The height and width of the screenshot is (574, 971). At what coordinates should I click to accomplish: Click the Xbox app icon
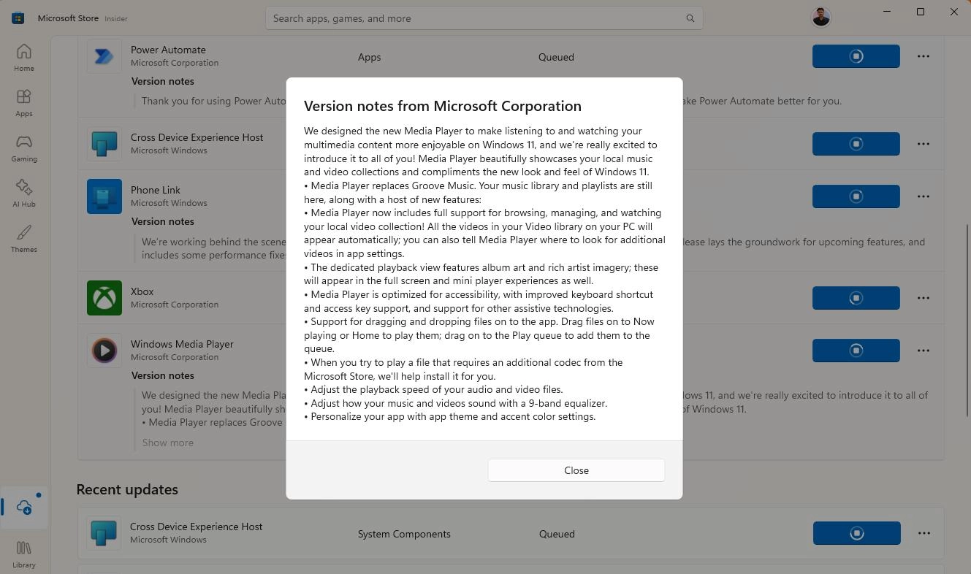104,298
